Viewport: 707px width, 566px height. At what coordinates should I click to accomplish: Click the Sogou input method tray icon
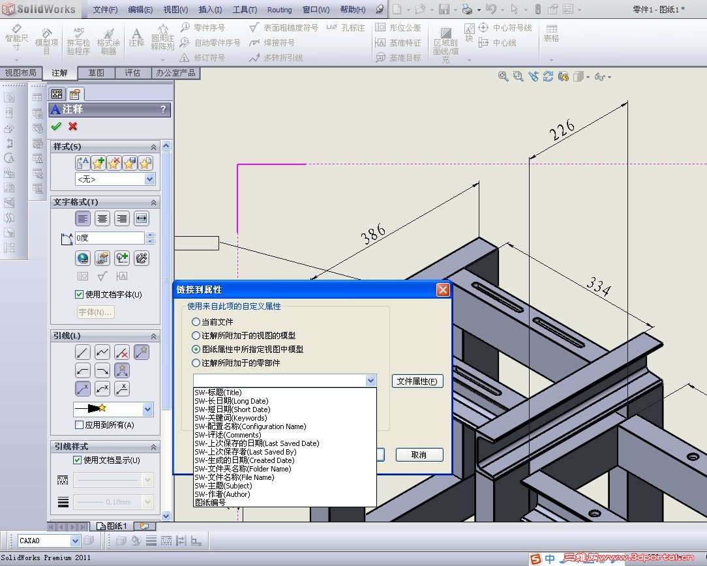(x=535, y=559)
